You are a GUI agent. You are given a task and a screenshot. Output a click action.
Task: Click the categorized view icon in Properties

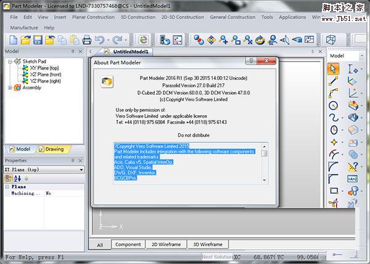point(9,178)
